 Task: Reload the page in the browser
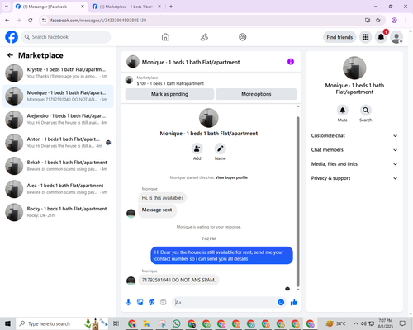click(x=31, y=21)
